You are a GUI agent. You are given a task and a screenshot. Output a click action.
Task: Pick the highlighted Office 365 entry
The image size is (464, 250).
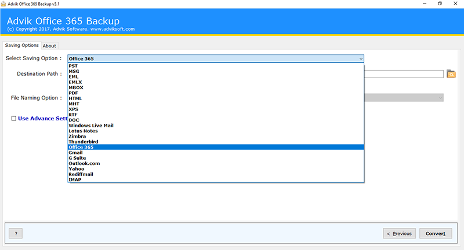click(216, 147)
